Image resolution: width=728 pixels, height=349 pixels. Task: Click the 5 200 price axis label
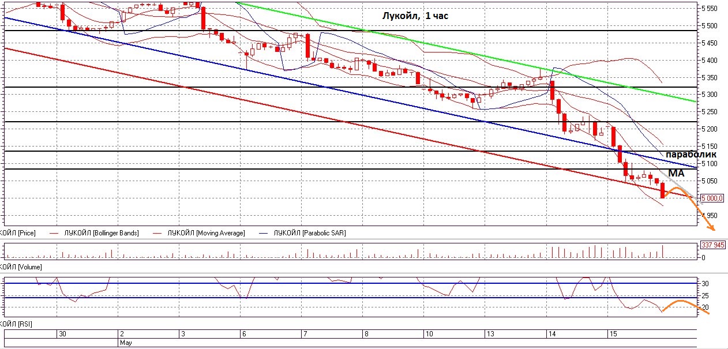pyautogui.click(x=708, y=129)
